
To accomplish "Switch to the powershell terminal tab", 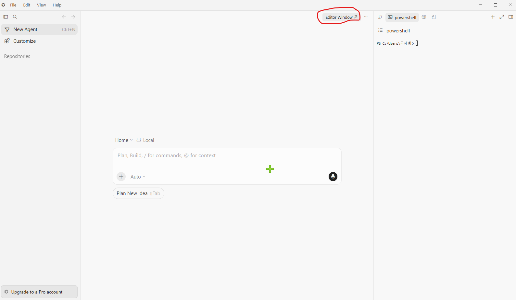I will coord(402,17).
